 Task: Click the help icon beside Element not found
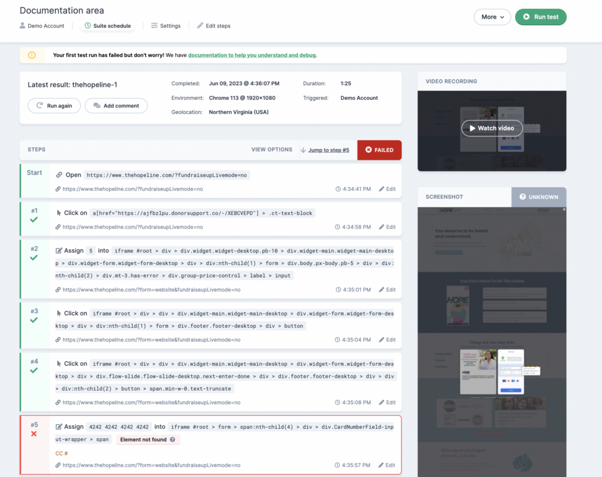172,439
